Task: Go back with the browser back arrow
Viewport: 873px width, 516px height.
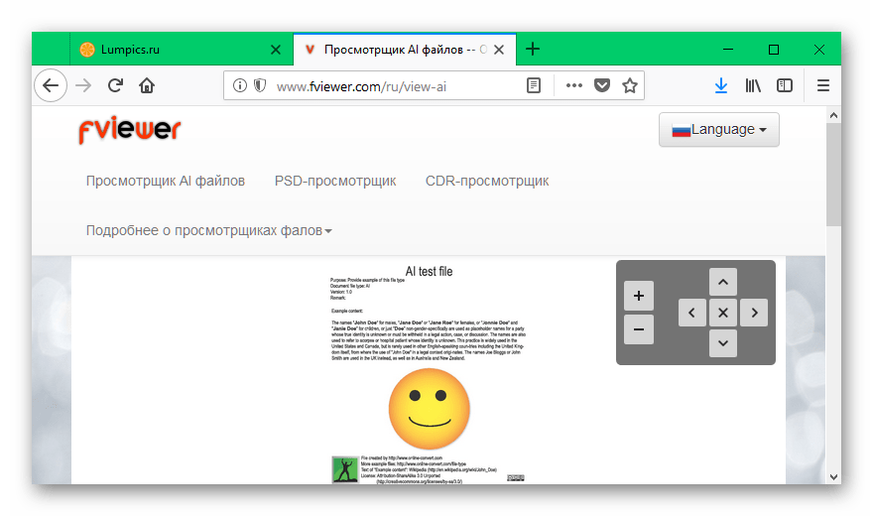Action: click(x=51, y=85)
